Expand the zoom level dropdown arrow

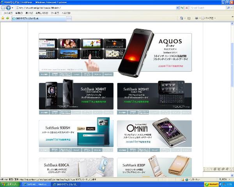point(230,179)
